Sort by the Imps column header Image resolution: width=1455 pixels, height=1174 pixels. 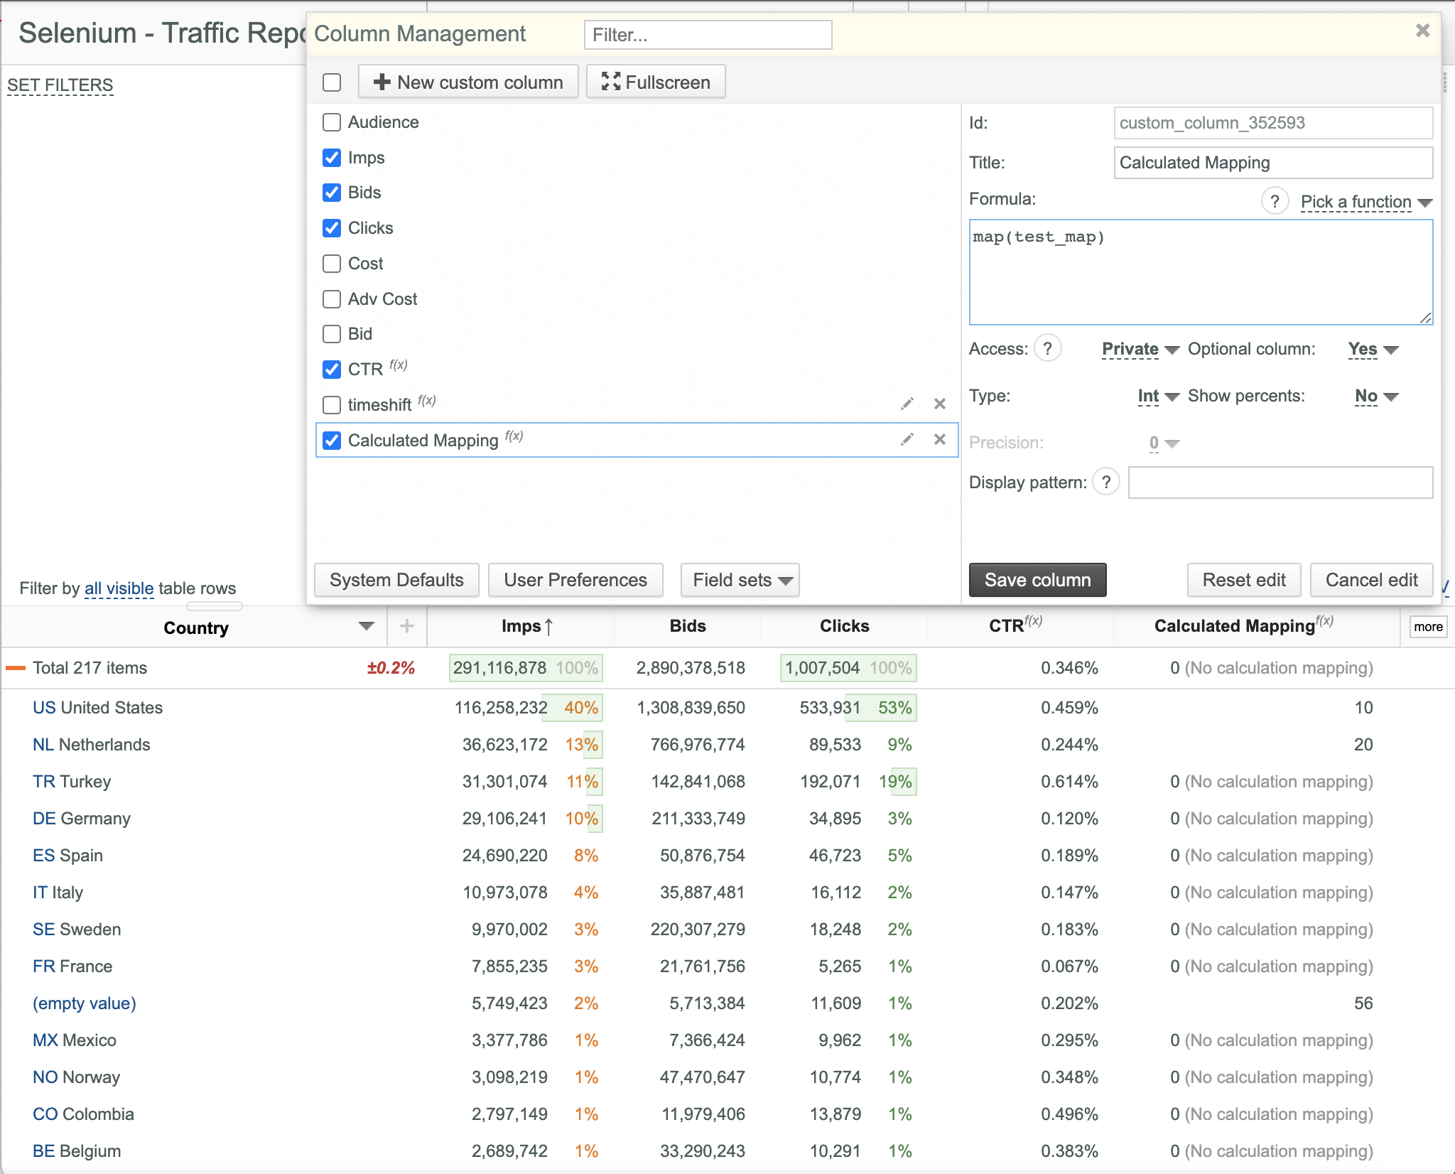pos(526,626)
